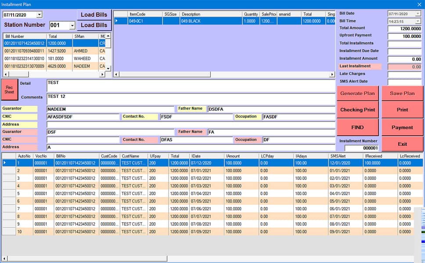Viewport: 425px width, 263px height.
Task: Click the IReceived column header
Action: [x=381, y=156]
